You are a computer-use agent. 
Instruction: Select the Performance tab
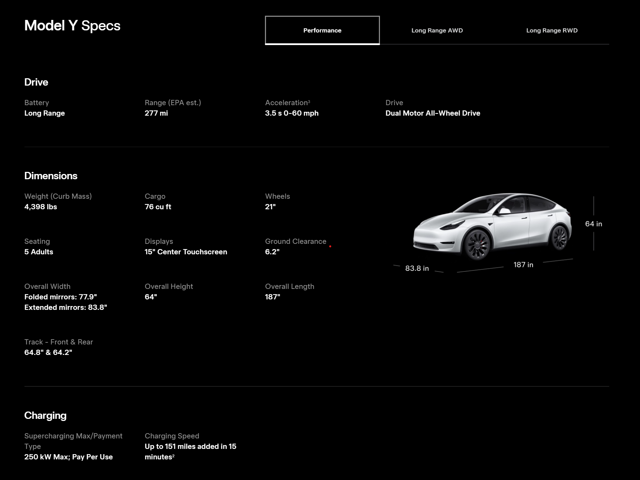click(322, 30)
